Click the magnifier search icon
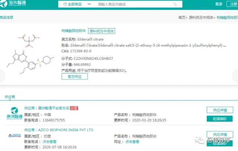 click(175, 4)
